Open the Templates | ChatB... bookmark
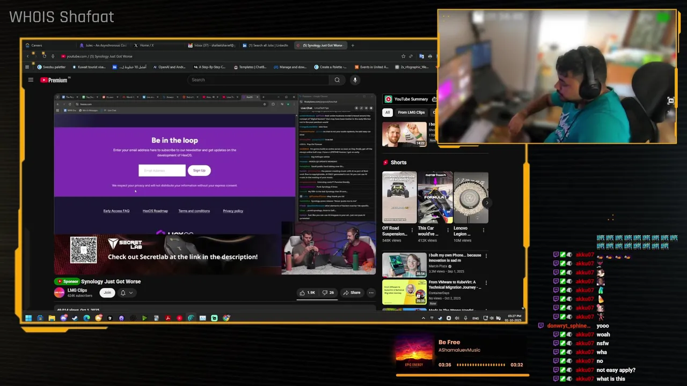This screenshot has height=386, width=687. pos(250,67)
